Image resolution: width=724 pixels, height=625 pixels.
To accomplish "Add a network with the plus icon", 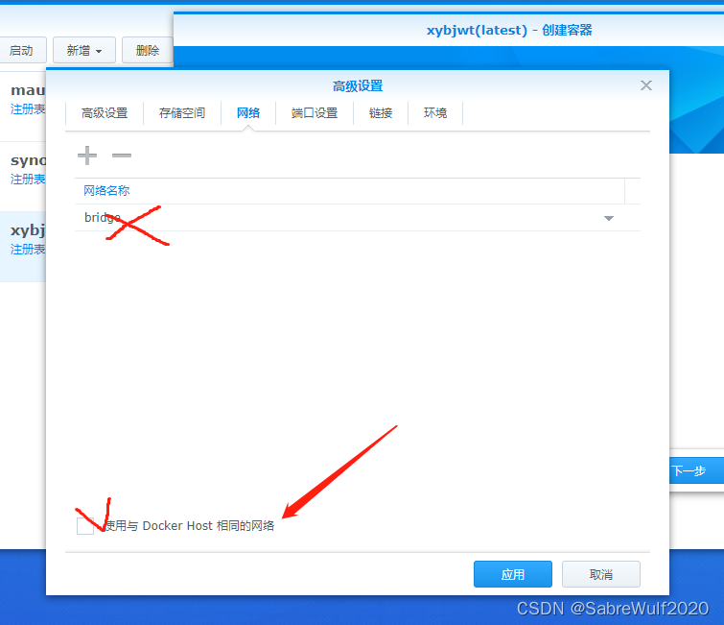I will [87, 156].
